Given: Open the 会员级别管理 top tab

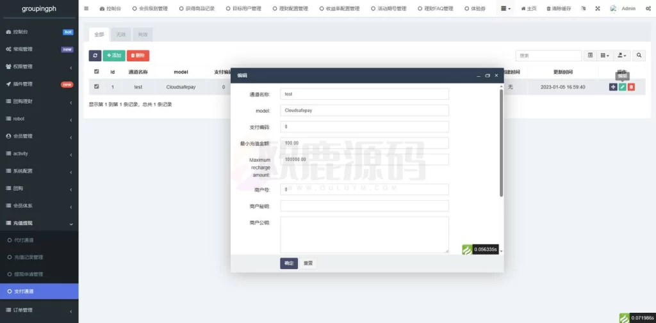Looking at the screenshot, I should 150,8.
